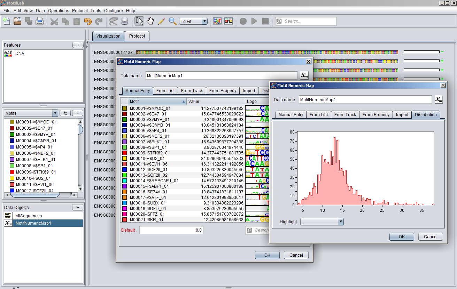Activate the magnifier zoom tool
The height and width of the screenshot is (289, 457).
(172, 21)
